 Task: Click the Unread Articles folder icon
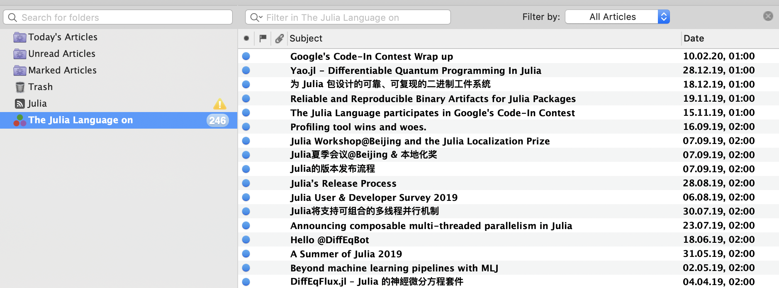(x=20, y=54)
